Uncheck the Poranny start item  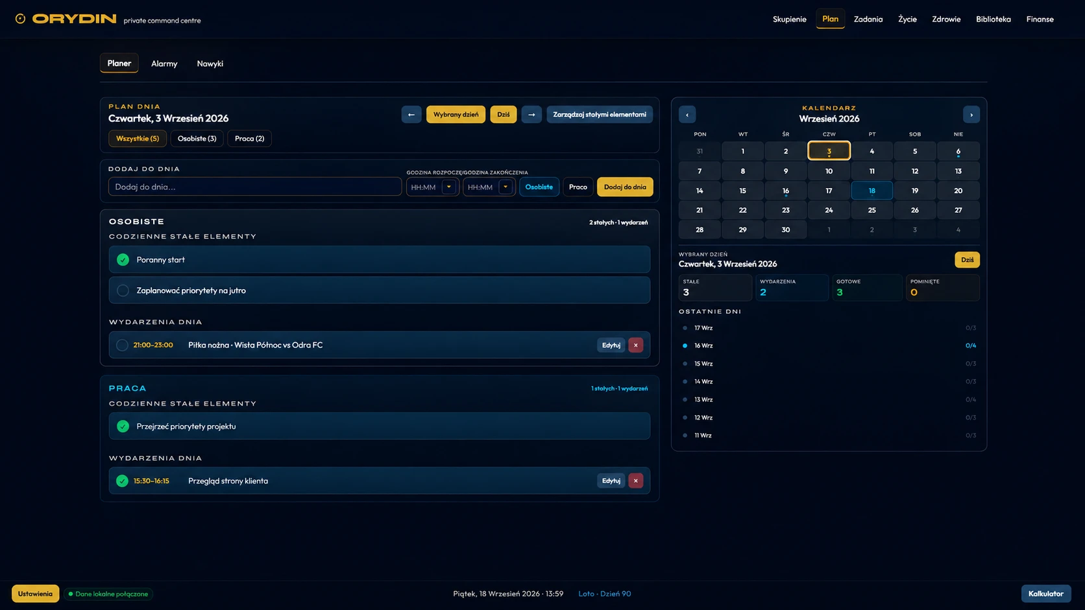click(123, 259)
